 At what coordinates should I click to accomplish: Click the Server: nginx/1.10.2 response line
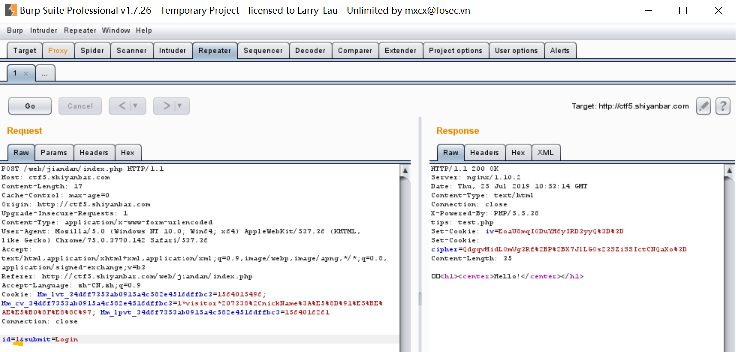(476, 177)
